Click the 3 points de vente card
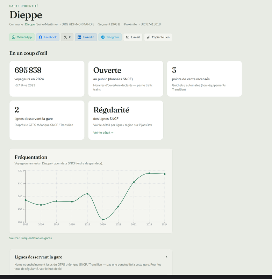This screenshot has width=272, height=279. click(x=204, y=79)
